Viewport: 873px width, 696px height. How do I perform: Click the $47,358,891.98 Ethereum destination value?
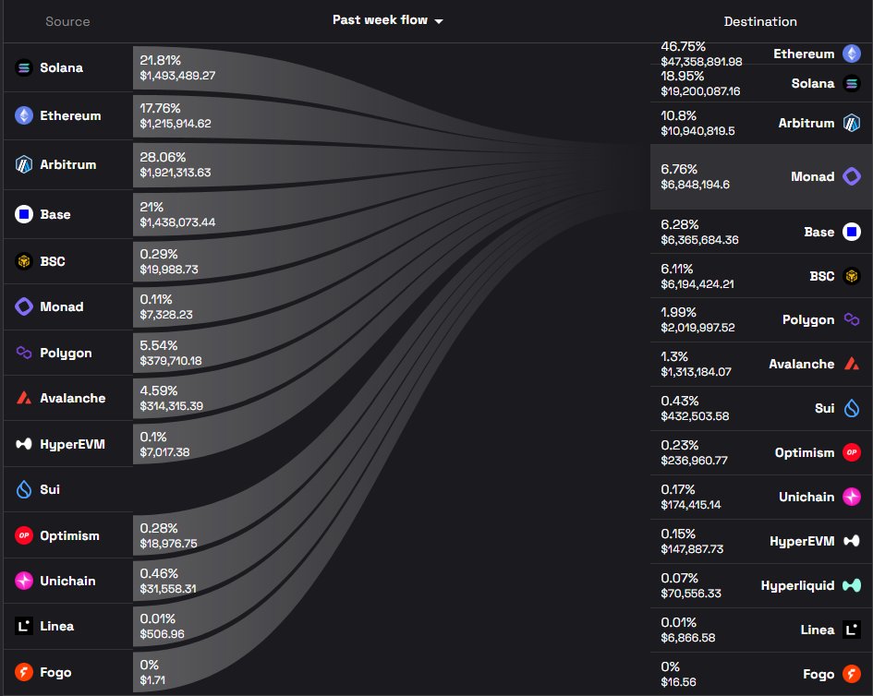[701, 62]
